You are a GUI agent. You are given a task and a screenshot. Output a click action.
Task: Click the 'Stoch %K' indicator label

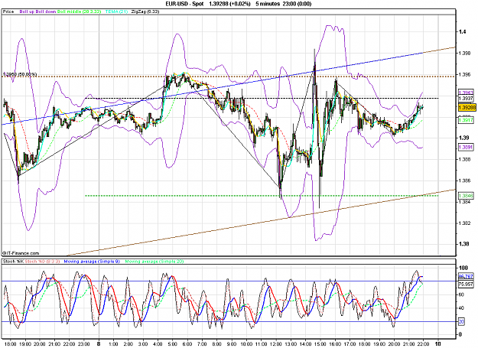(14, 262)
